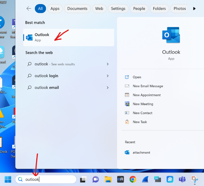
Task: Click the New Task clipboard icon
Action: 127,122
